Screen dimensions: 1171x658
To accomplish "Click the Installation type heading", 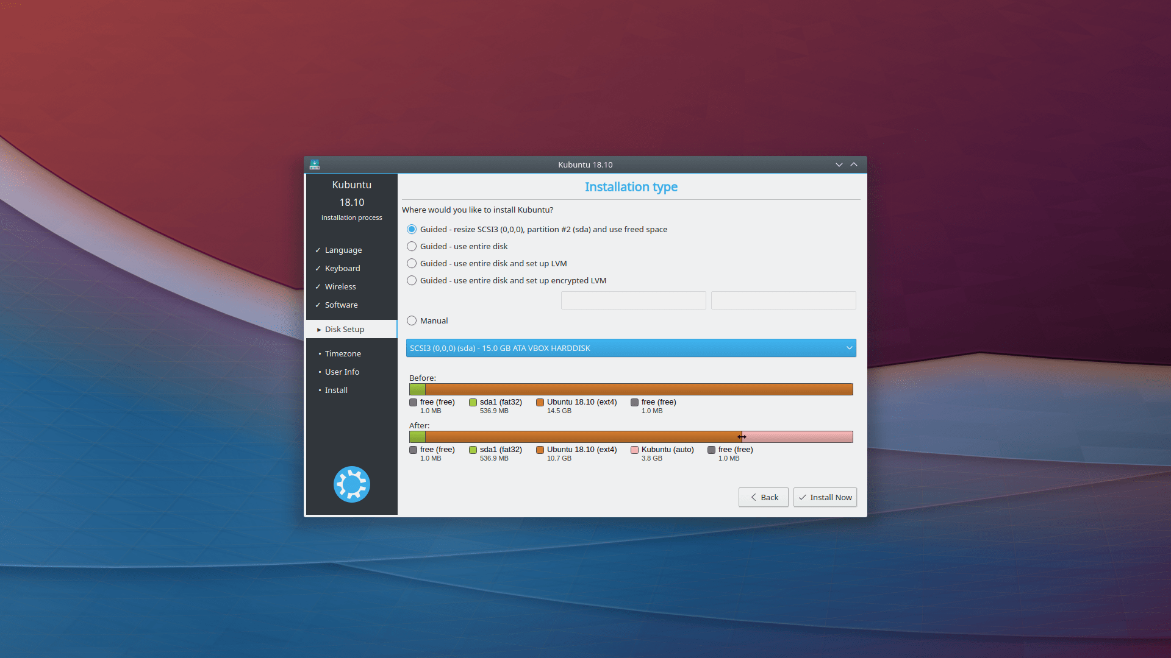I will tap(631, 187).
